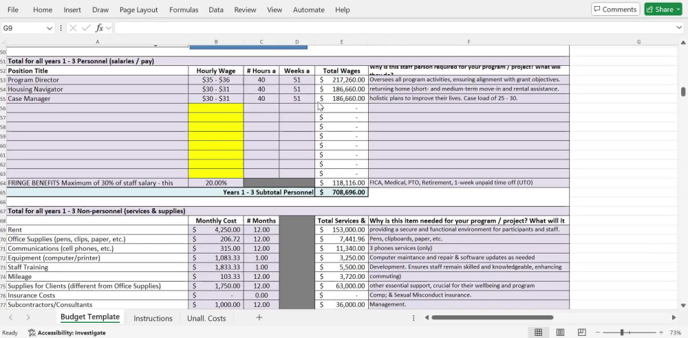Expand the formula bar chevron
Viewport: 688px width, 338px height.
679,27
